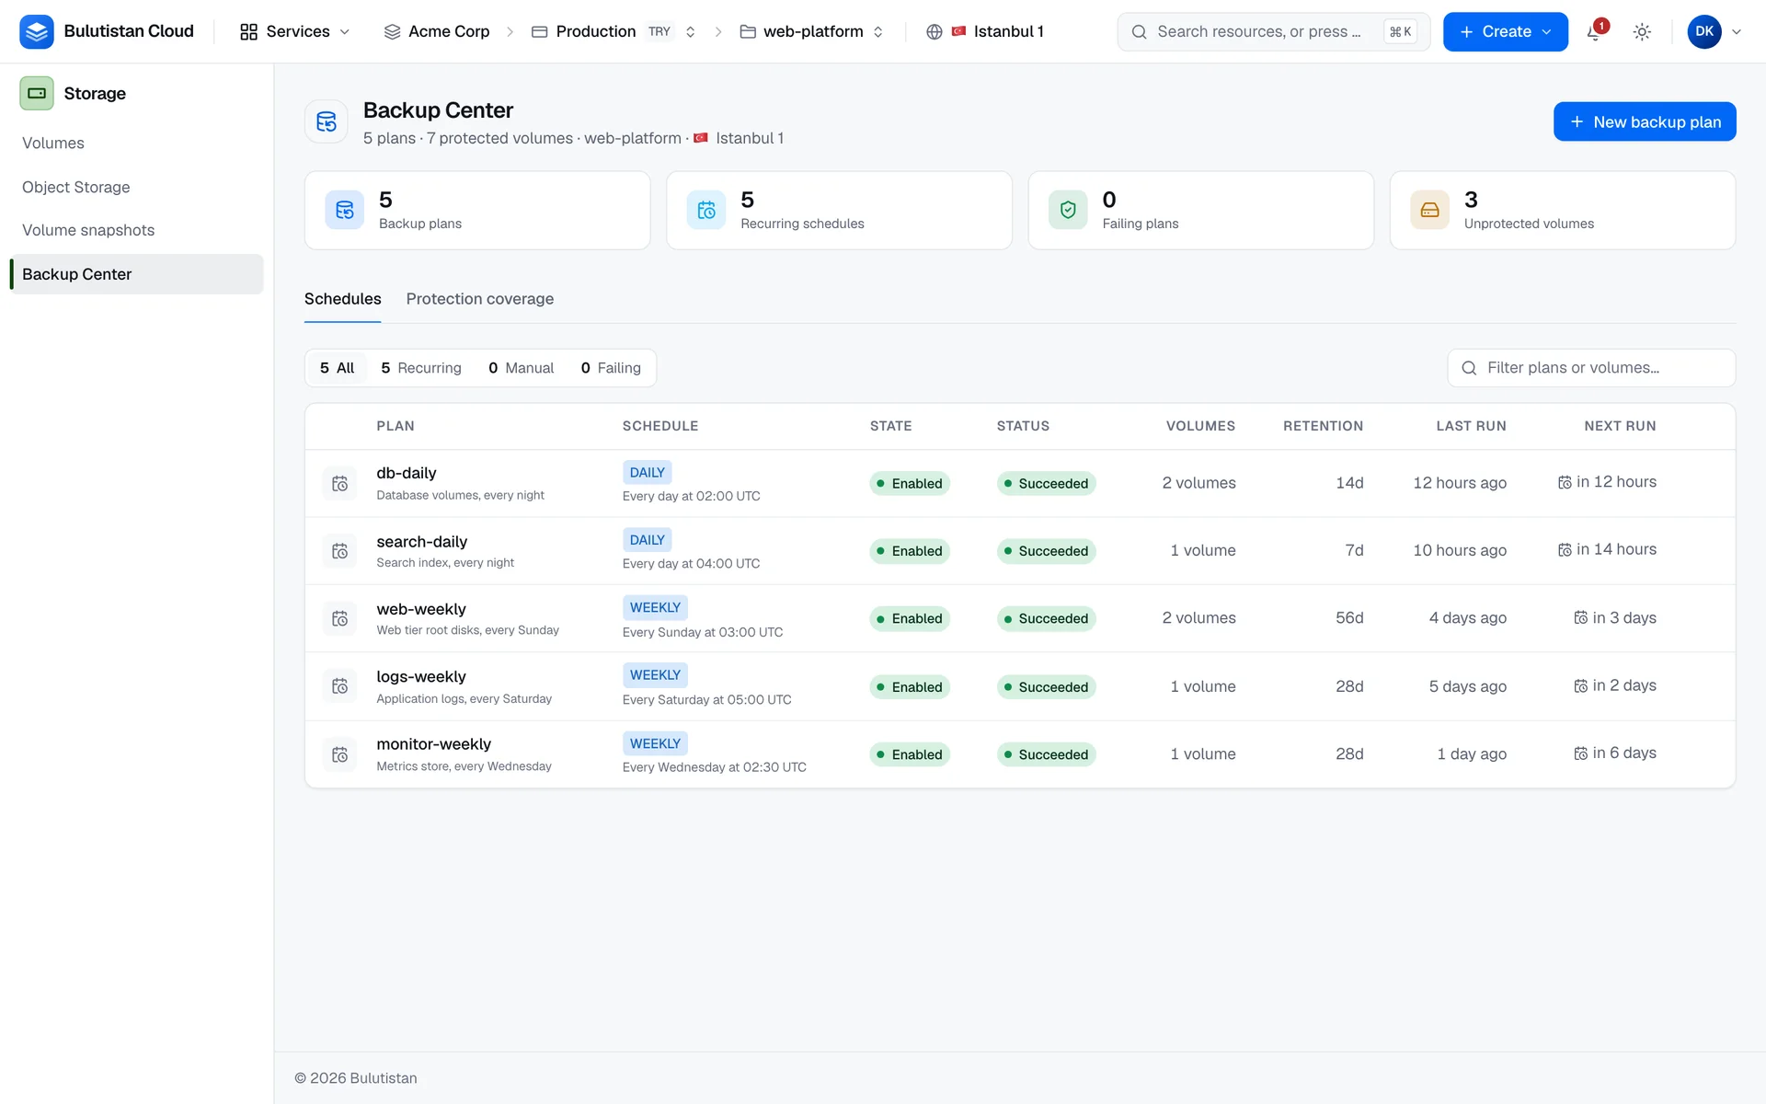
Task: Click the globe region icon
Action: 935,32
